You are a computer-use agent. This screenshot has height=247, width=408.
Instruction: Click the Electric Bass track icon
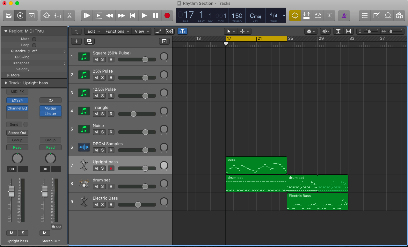84,202
